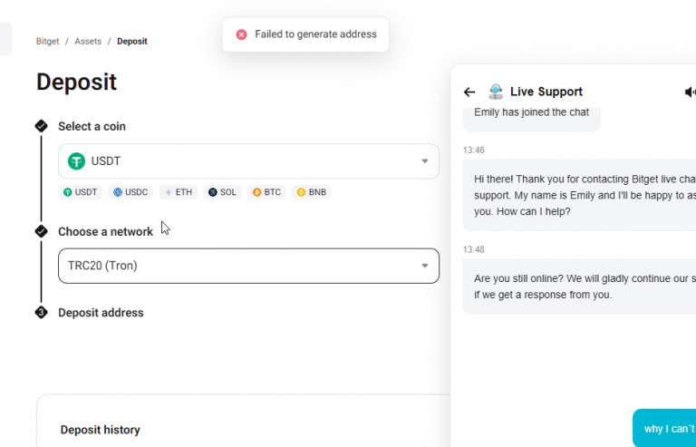Open Assets from the breadcrumb

tap(88, 42)
